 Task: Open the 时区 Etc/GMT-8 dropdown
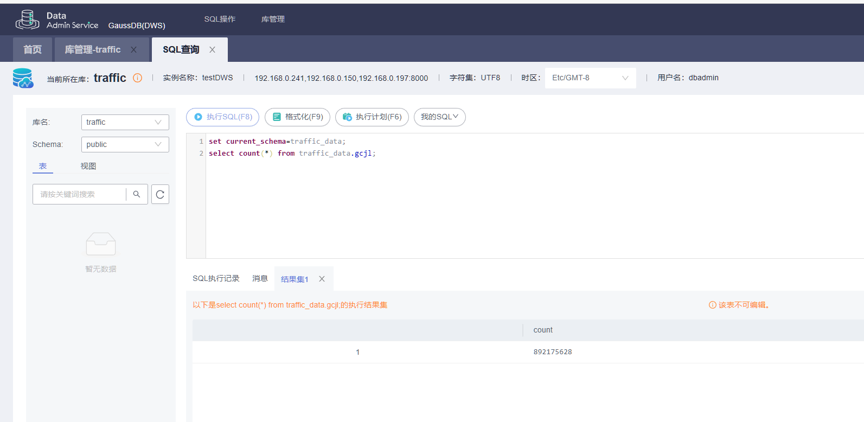coord(590,78)
